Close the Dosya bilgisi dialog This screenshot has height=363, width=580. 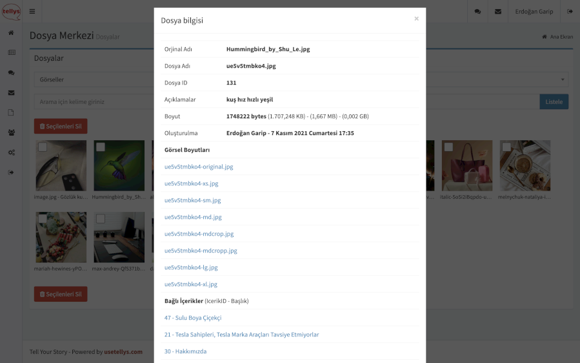(416, 19)
